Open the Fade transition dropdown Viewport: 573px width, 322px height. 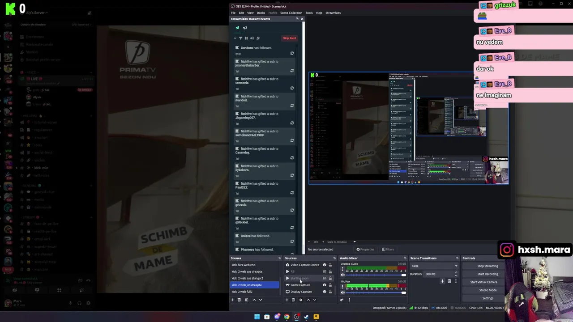434,266
